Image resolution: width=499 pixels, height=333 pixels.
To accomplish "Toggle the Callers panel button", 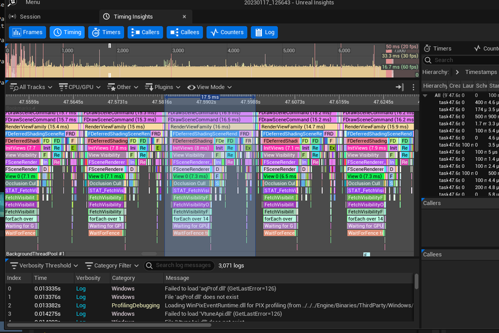I will [x=145, y=32].
